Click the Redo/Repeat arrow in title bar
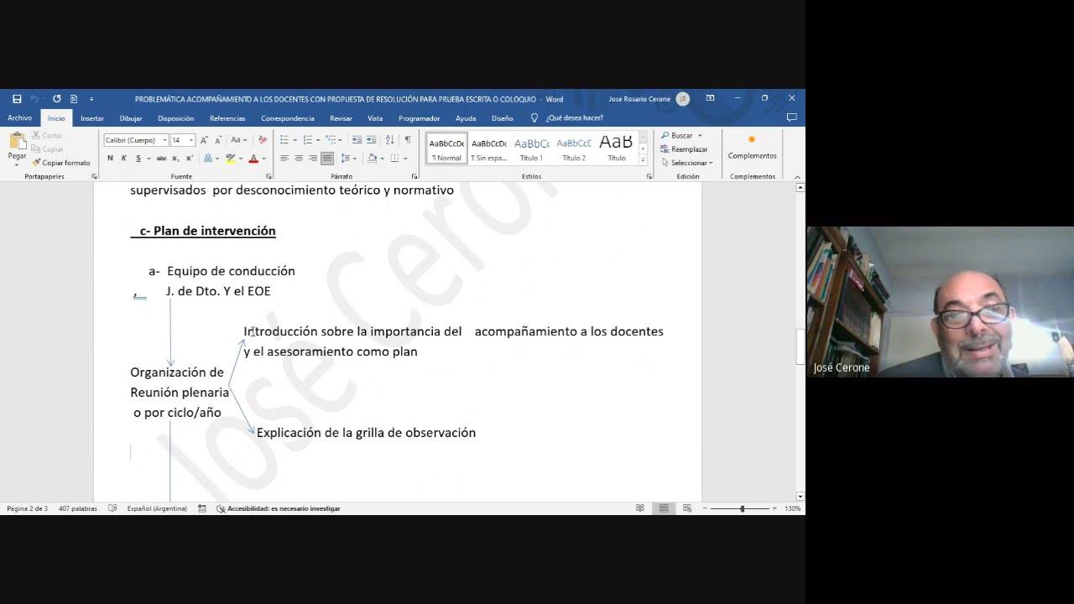This screenshot has height=604, width=1074. pos(56,99)
